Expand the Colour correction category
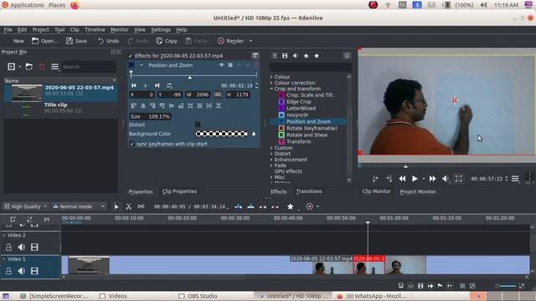The height and width of the screenshot is (301, 536). point(271,83)
